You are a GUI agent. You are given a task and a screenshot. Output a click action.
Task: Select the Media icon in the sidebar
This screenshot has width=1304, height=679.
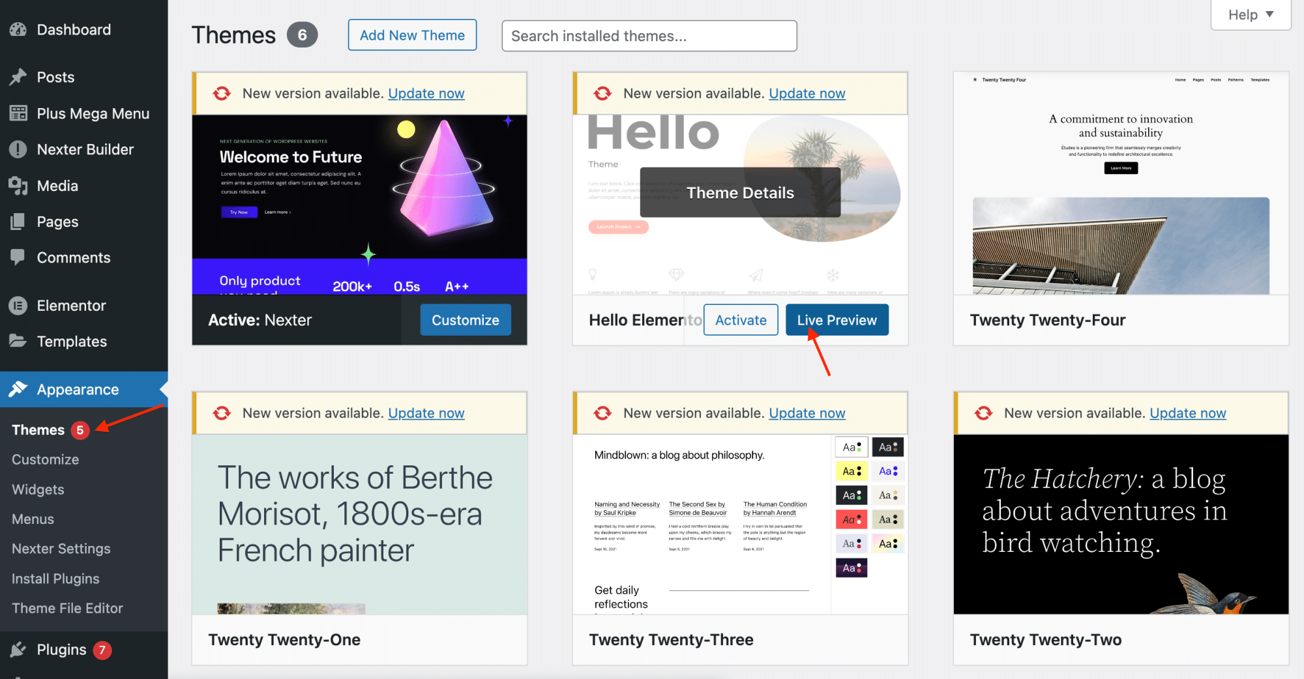pos(18,185)
